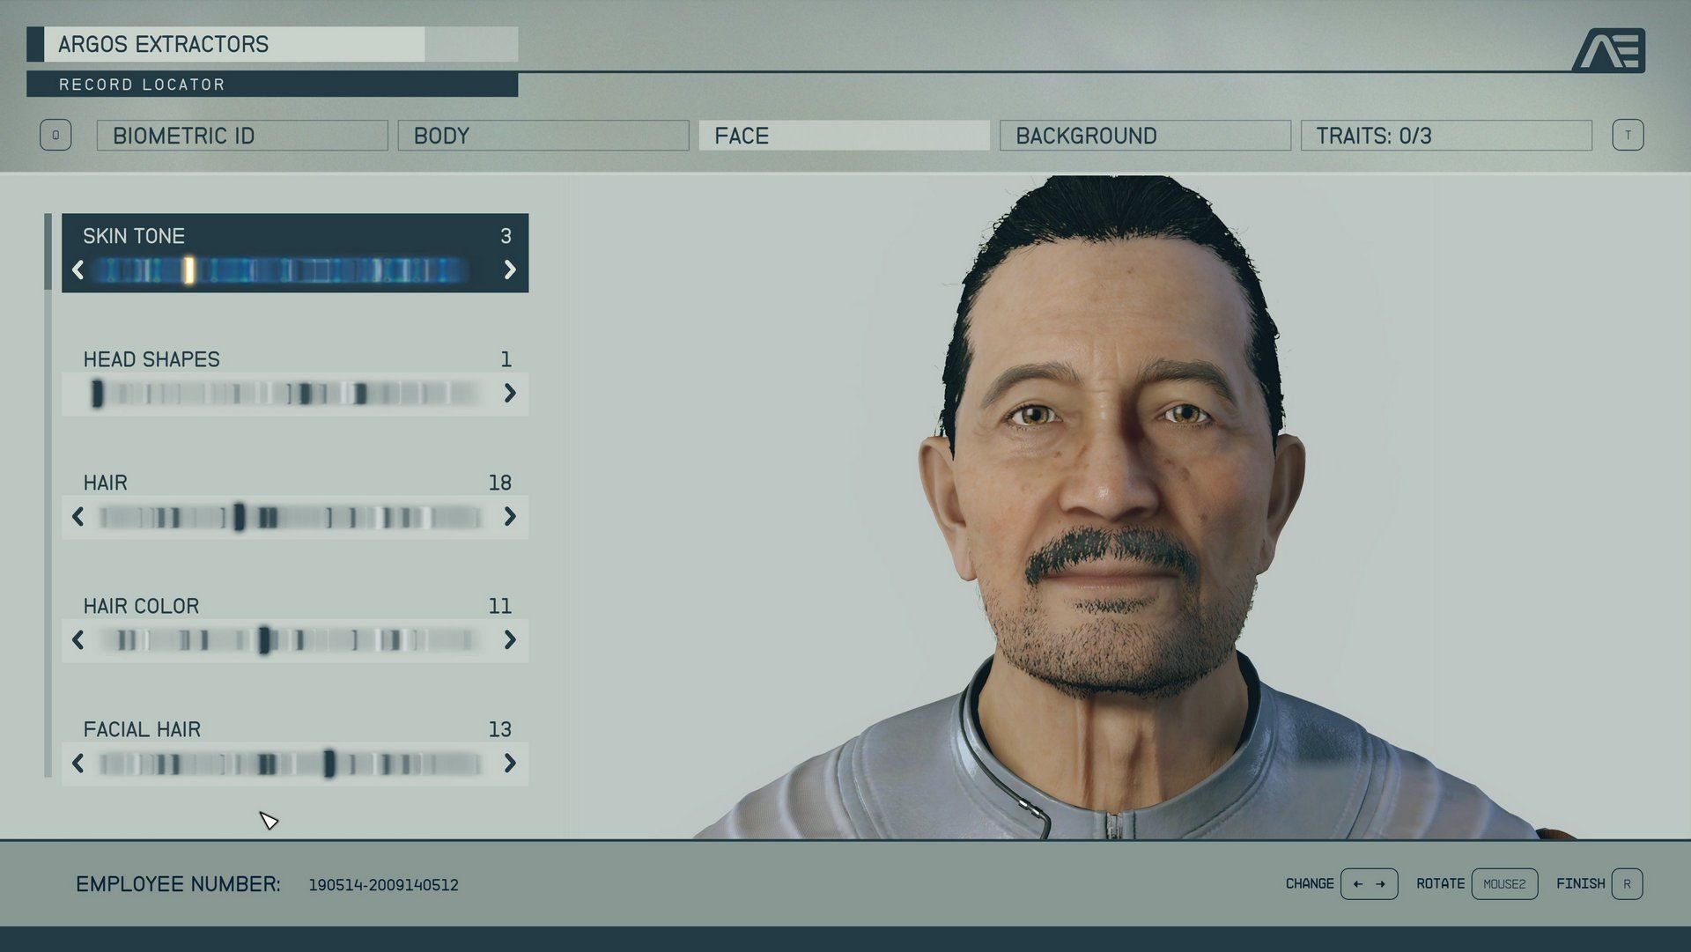The height and width of the screenshot is (952, 1691).
Task: Click previous Facial Hair arrow
Action: tap(78, 764)
